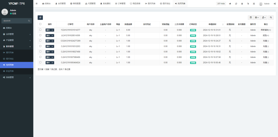This screenshot has width=278, height=137.
Task: Click the 207-India button
Action: pos(221,4)
